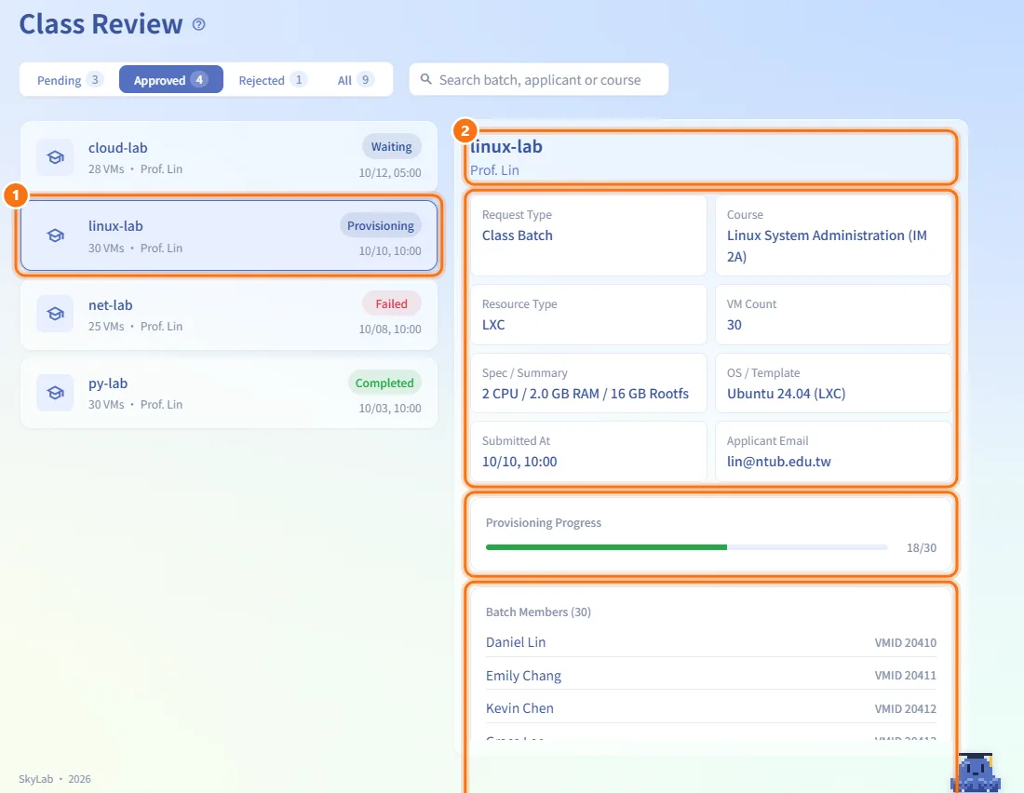Viewport: 1024px width, 793px height.
Task: Click the help icon beside Class Review
Action: pos(198,25)
